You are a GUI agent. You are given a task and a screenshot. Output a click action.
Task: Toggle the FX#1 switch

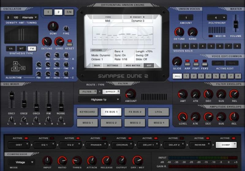[196, 64]
